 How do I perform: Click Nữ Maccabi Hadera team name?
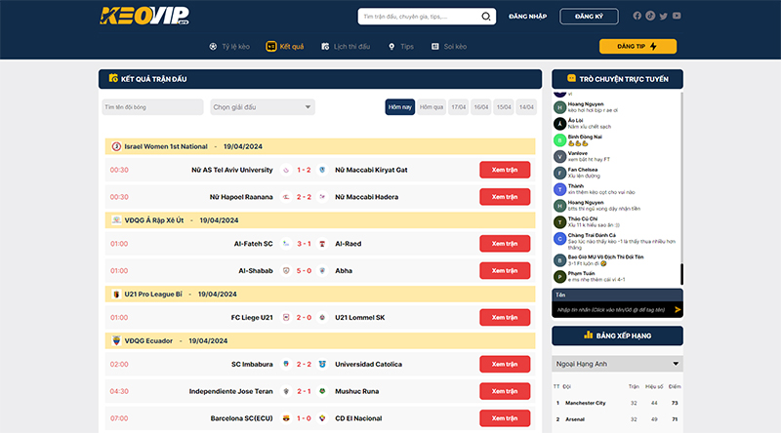tap(367, 197)
